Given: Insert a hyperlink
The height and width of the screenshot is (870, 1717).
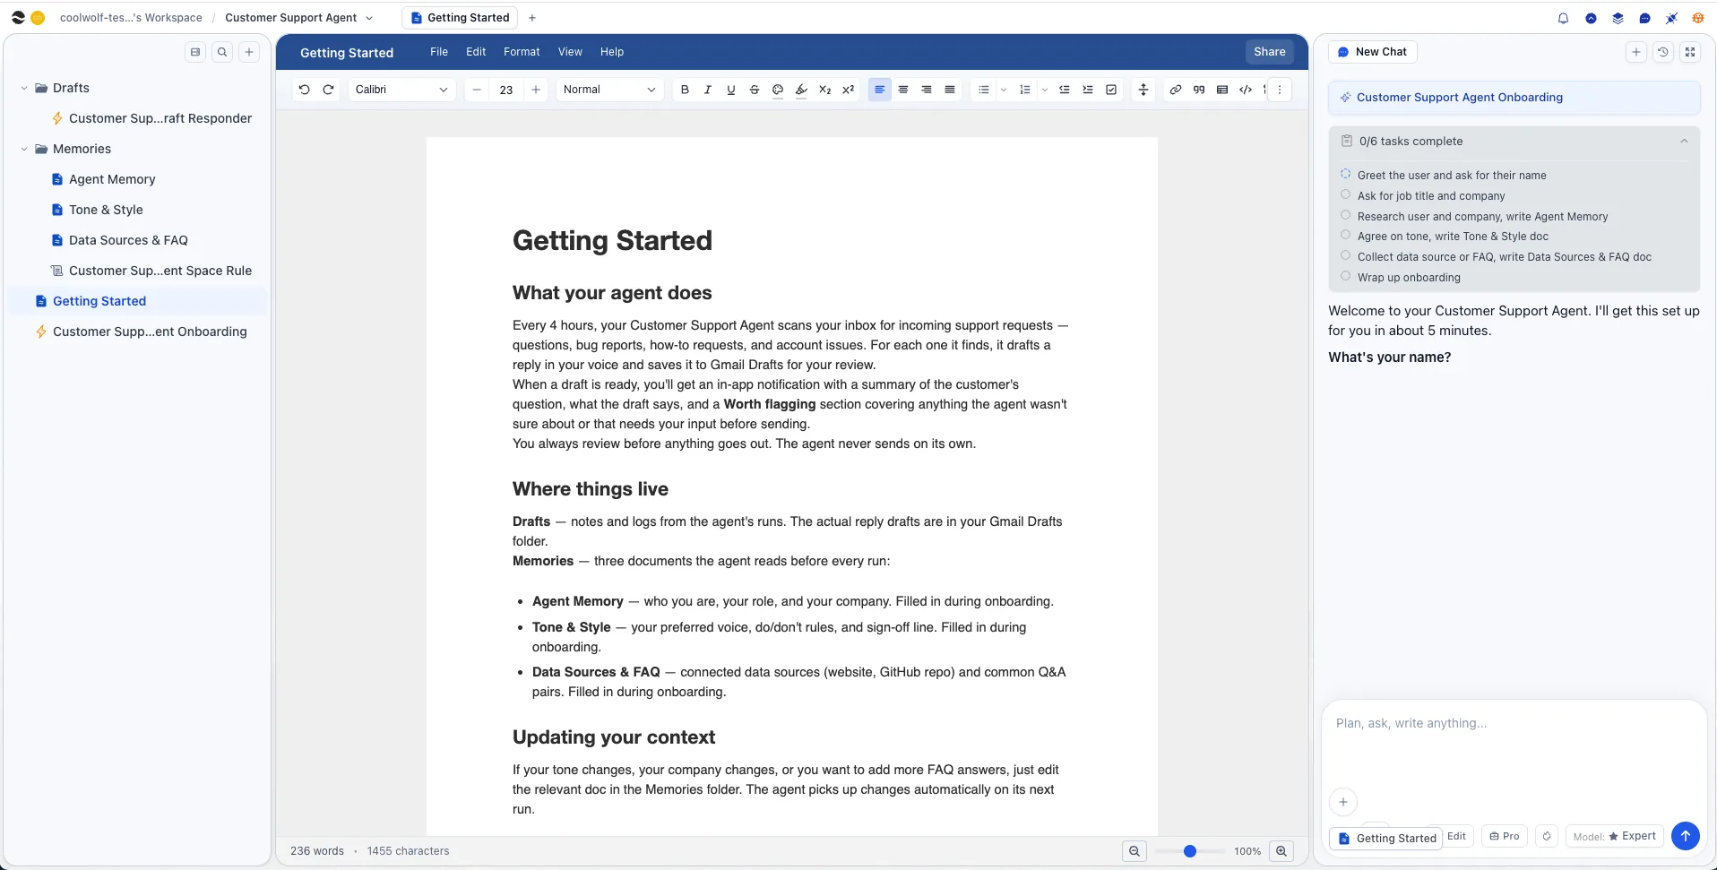Looking at the screenshot, I should [1176, 90].
